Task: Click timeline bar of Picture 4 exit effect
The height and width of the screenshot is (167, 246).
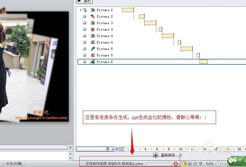Action: pyautogui.click(x=179, y=42)
